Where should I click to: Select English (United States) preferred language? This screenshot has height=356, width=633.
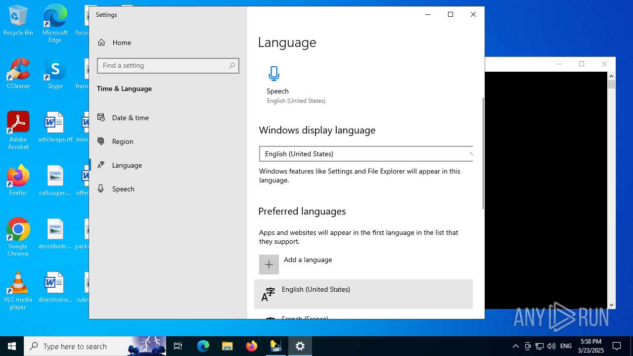click(x=363, y=294)
